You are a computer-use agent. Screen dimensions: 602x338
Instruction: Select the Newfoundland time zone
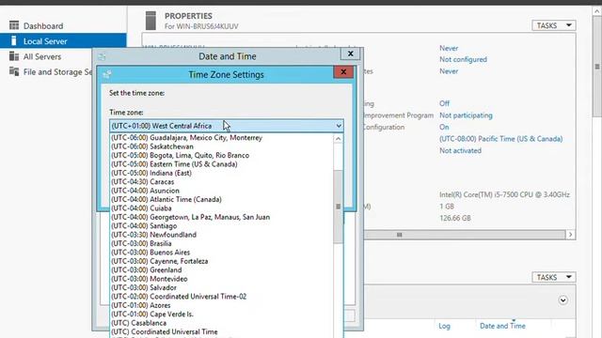point(153,235)
